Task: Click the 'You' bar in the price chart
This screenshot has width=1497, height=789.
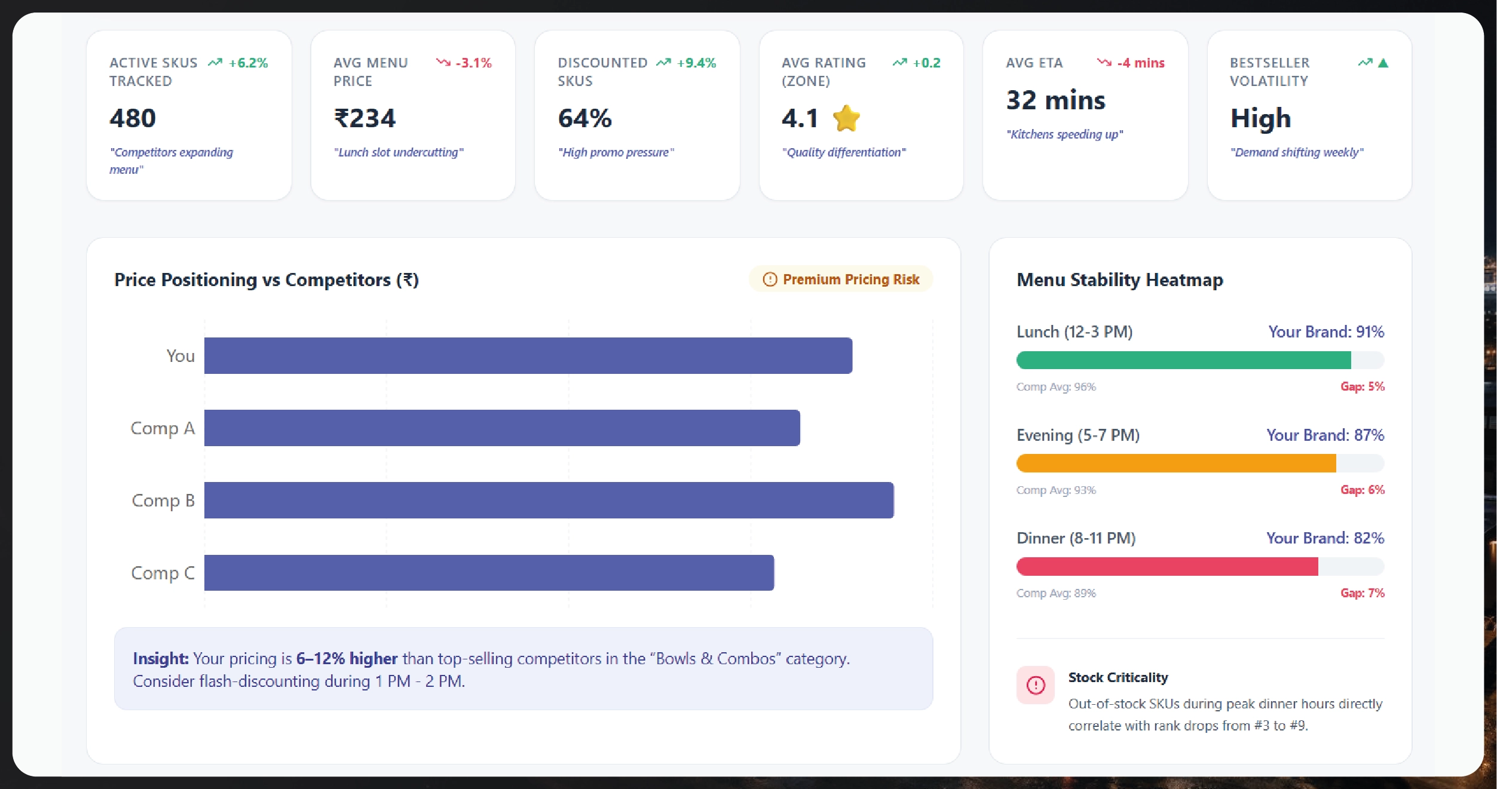Action: [526, 356]
